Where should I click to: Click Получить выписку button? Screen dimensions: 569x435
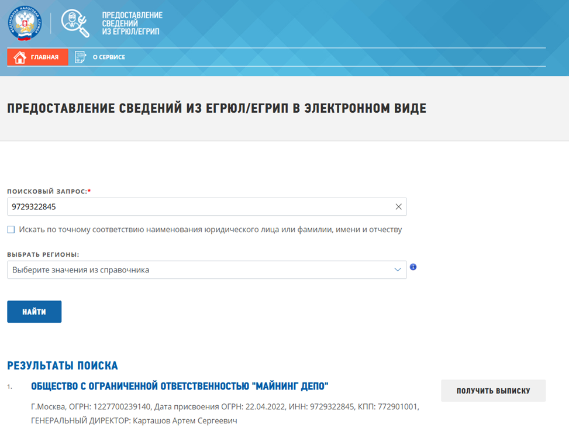pyautogui.click(x=493, y=391)
